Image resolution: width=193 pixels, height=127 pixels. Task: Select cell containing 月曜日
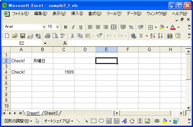42,61
